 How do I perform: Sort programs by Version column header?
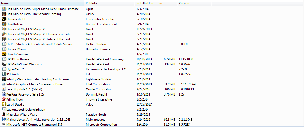coord(194,3)
